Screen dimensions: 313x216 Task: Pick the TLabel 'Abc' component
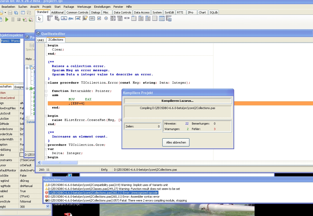(x=71, y=18)
